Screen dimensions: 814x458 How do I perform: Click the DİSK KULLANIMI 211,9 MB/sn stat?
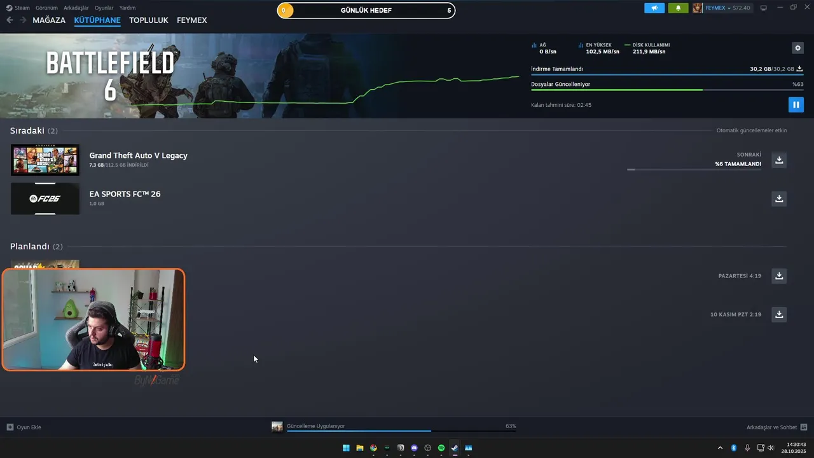pos(647,48)
